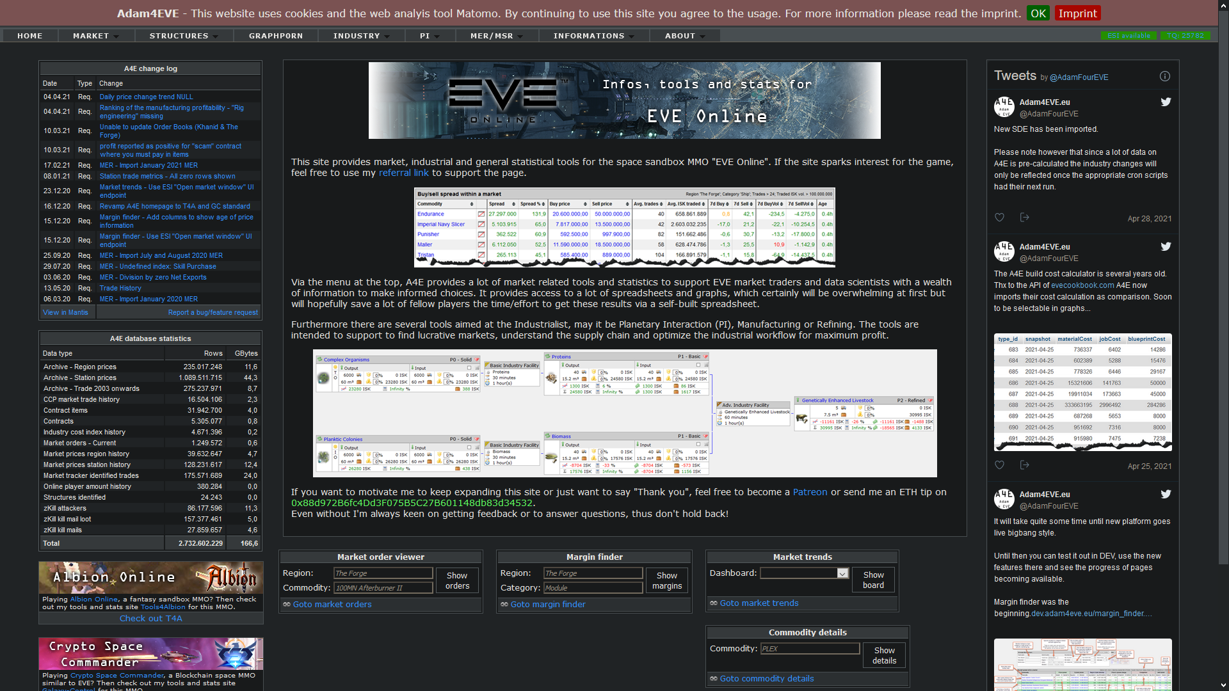Open the PI menu
The width and height of the screenshot is (1229, 691).
pyautogui.click(x=430, y=36)
